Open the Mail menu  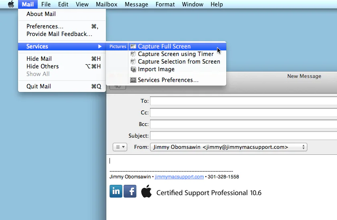click(x=28, y=4)
